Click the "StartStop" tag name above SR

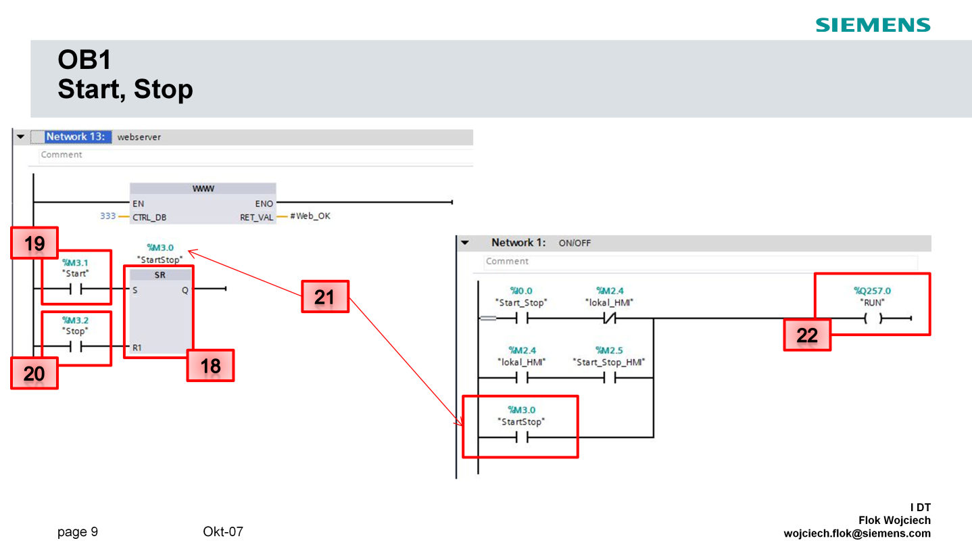pyautogui.click(x=160, y=260)
